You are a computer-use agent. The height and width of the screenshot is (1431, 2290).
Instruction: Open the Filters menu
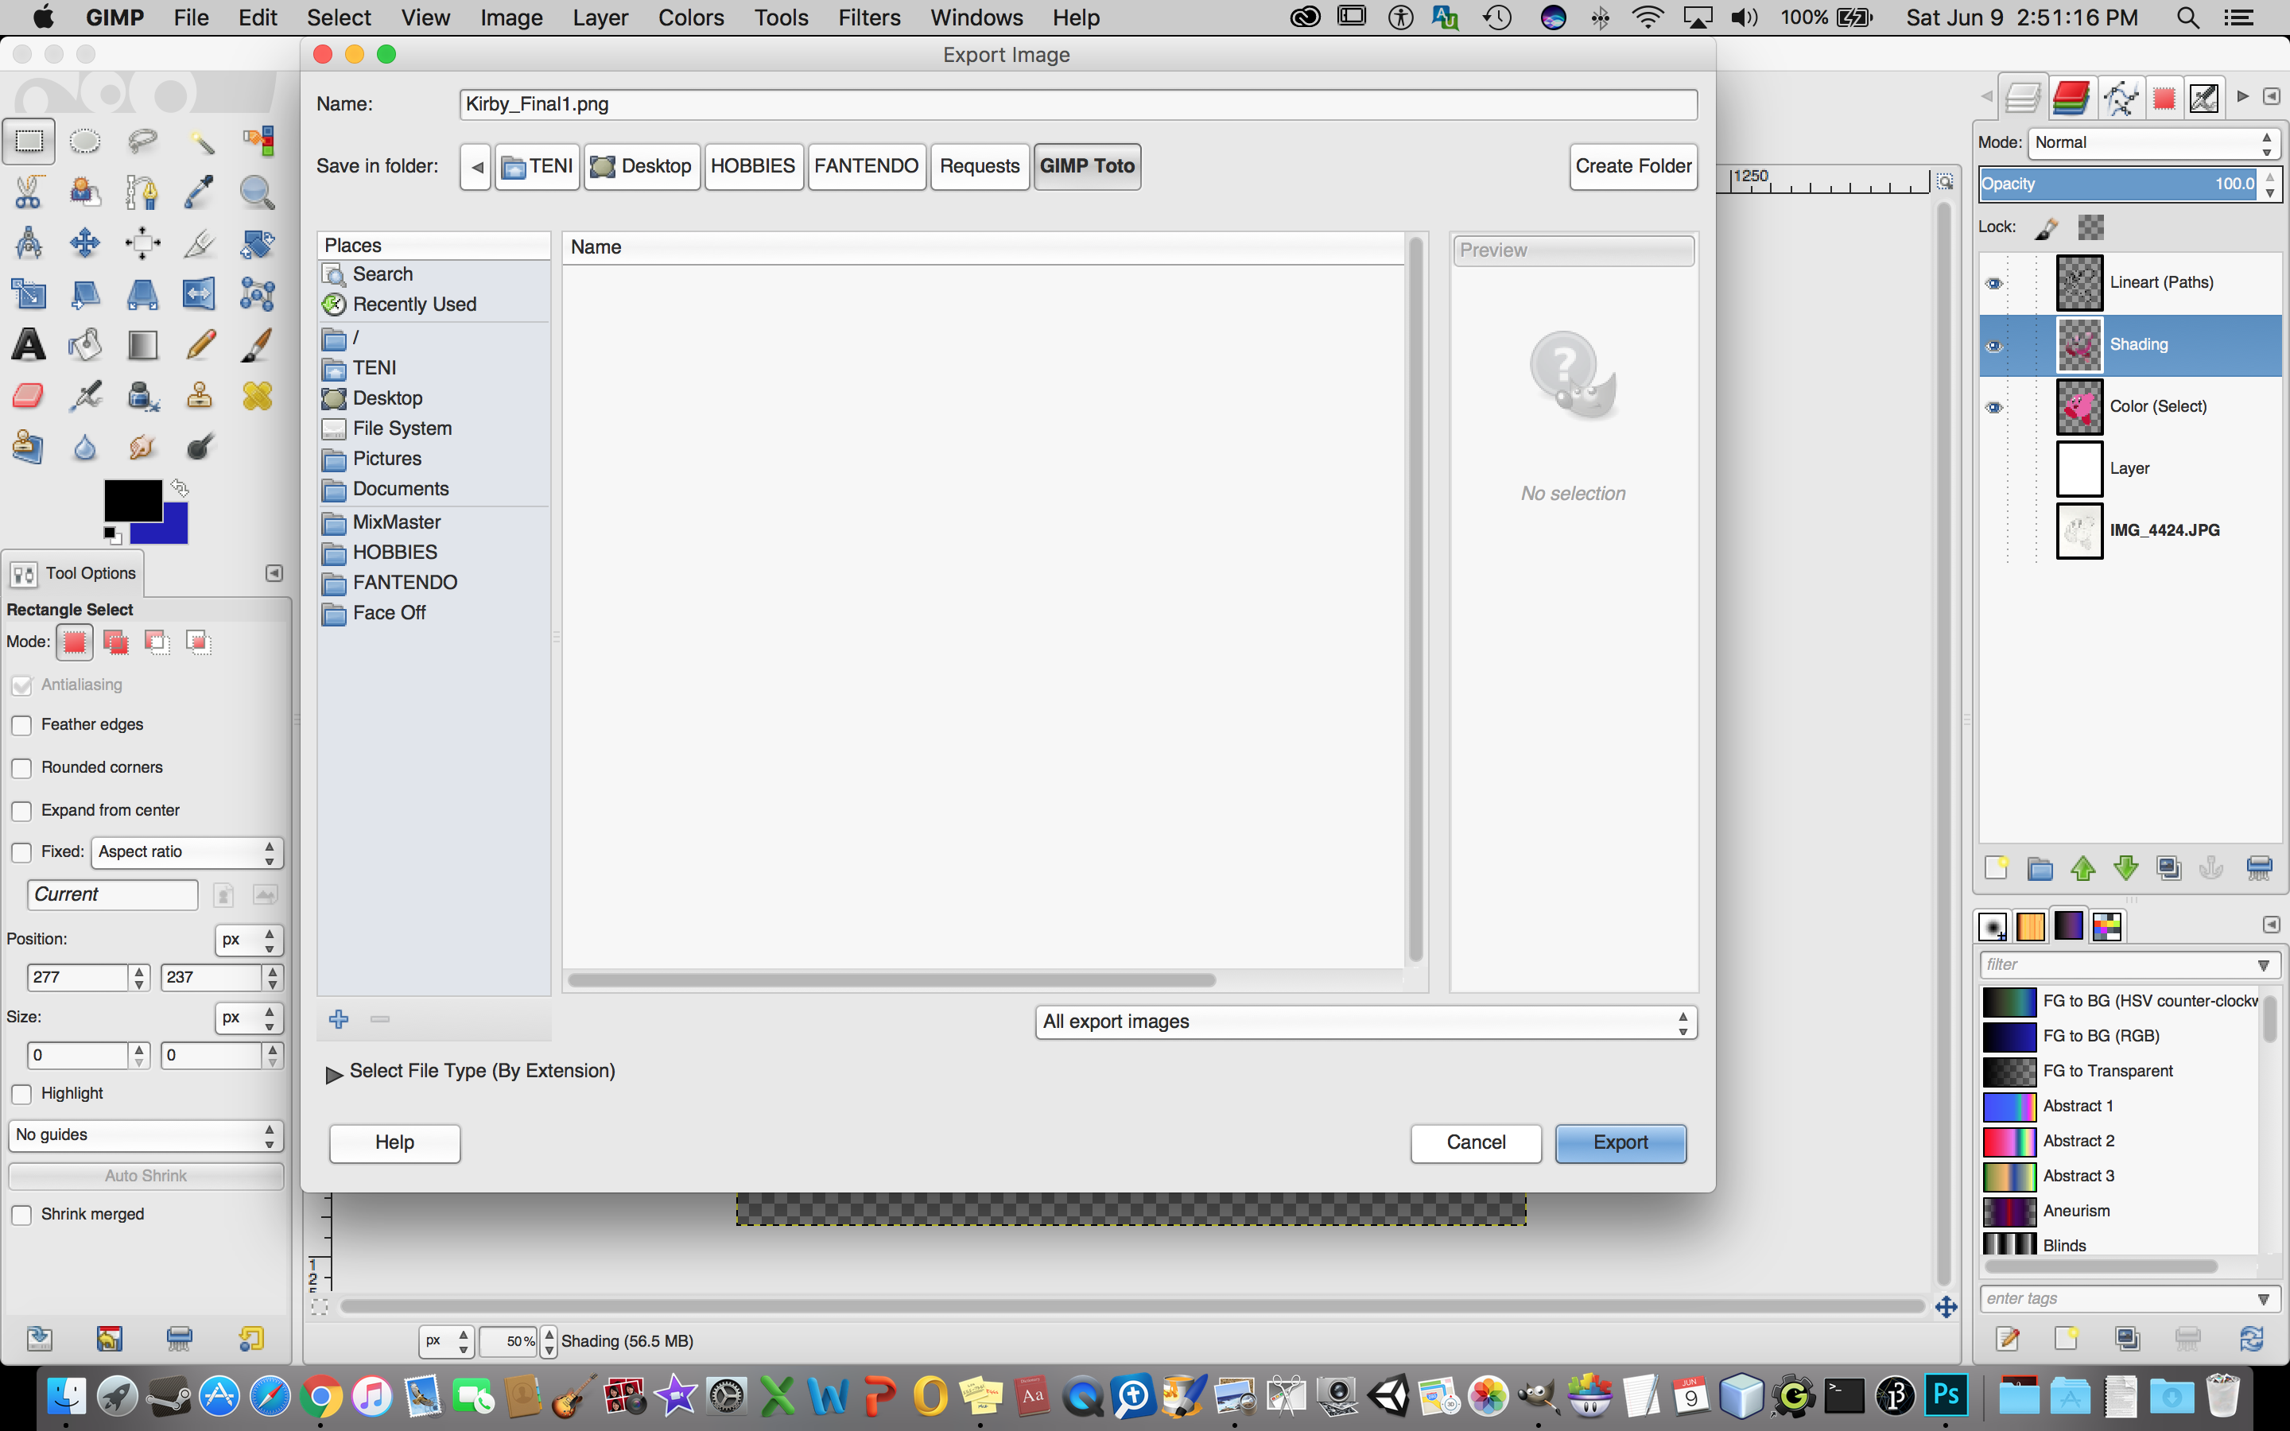tap(867, 17)
